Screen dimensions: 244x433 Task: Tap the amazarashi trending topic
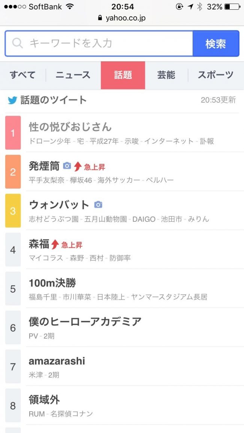[57, 361]
